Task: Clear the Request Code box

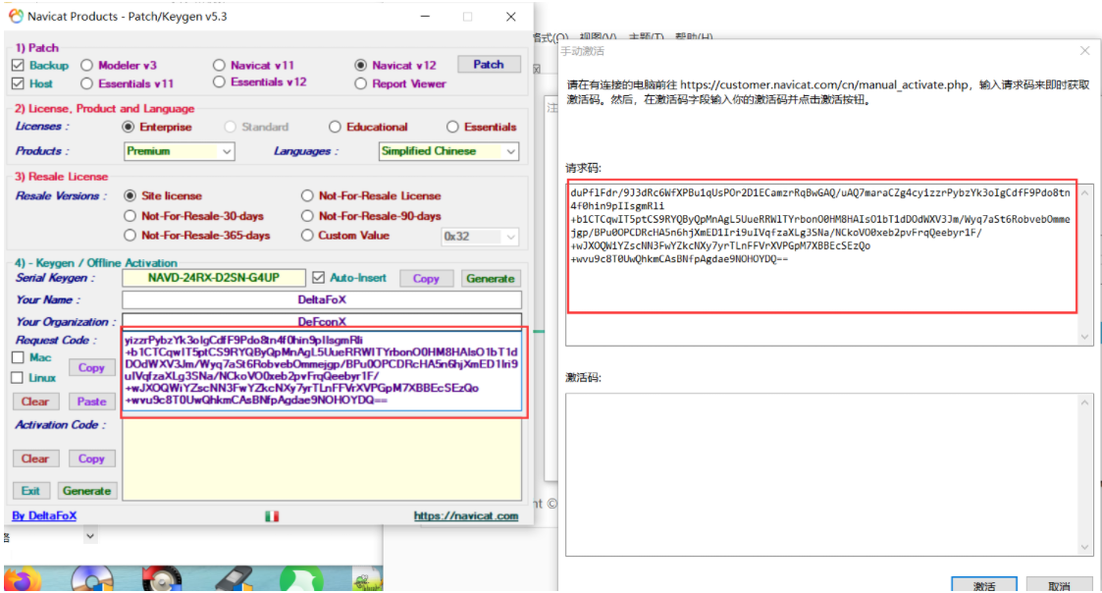Action: point(35,402)
